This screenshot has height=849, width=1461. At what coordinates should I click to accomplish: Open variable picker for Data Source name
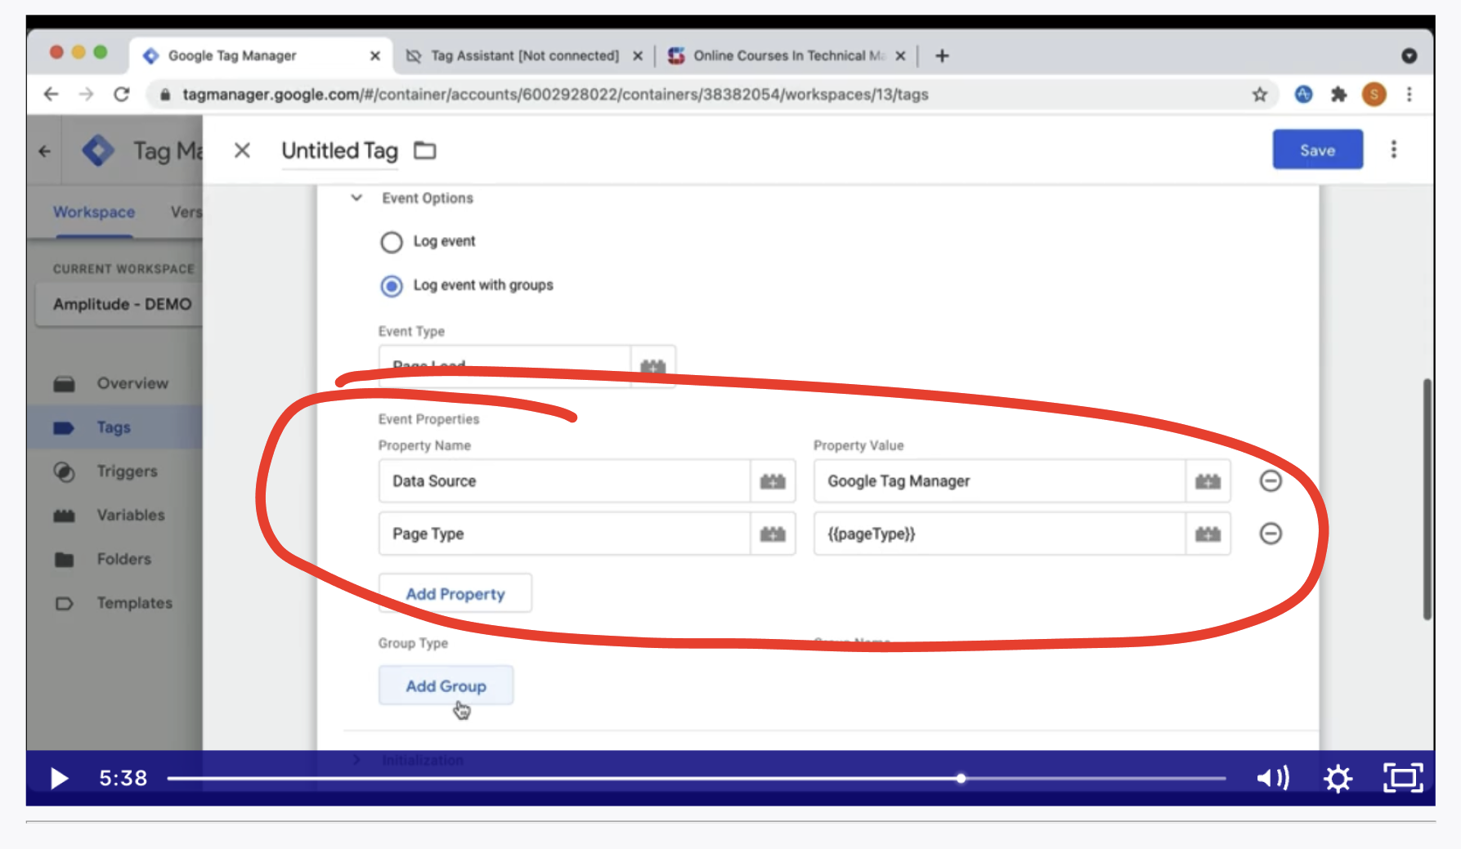coord(773,481)
